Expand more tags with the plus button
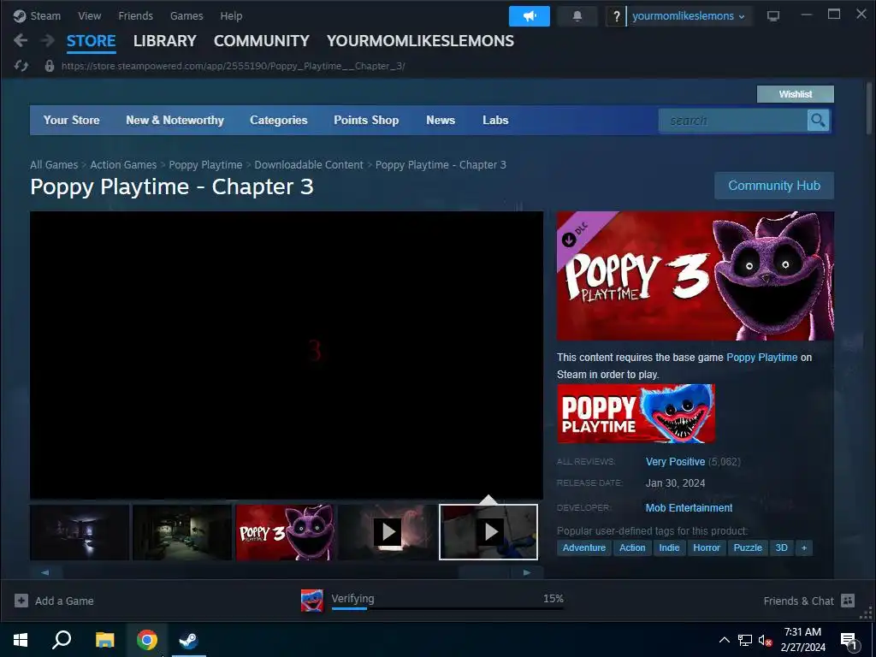 point(804,547)
